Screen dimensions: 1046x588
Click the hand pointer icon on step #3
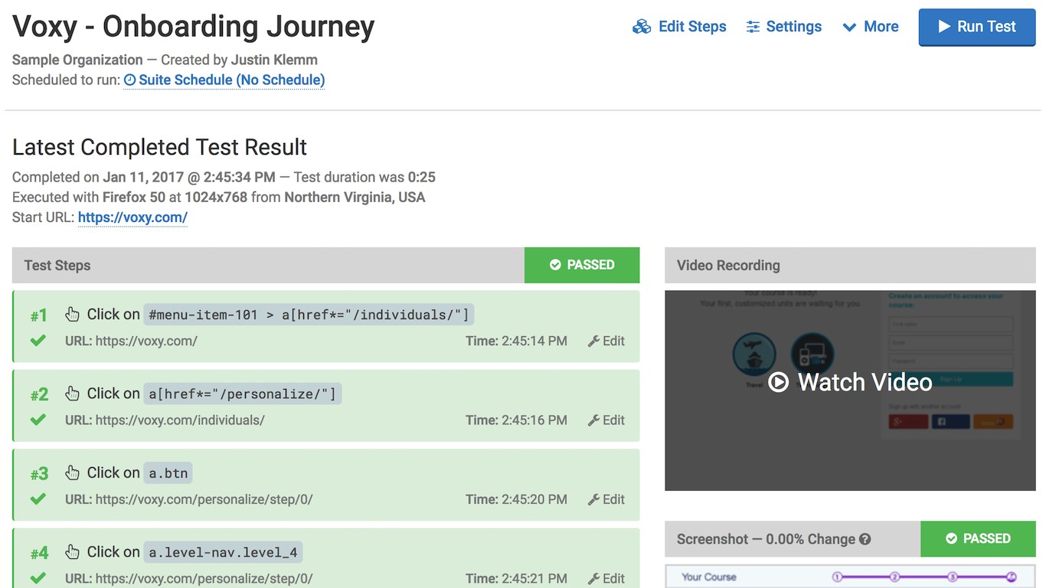pyautogui.click(x=72, y=472)
